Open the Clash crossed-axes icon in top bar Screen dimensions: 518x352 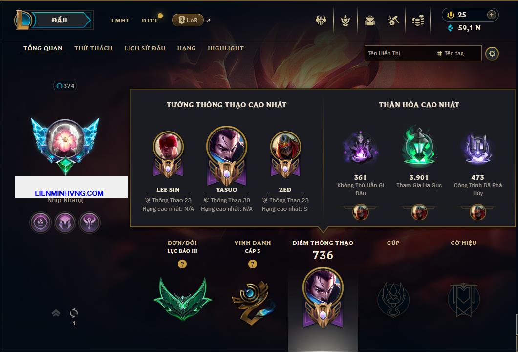click(x=321, y=21)
